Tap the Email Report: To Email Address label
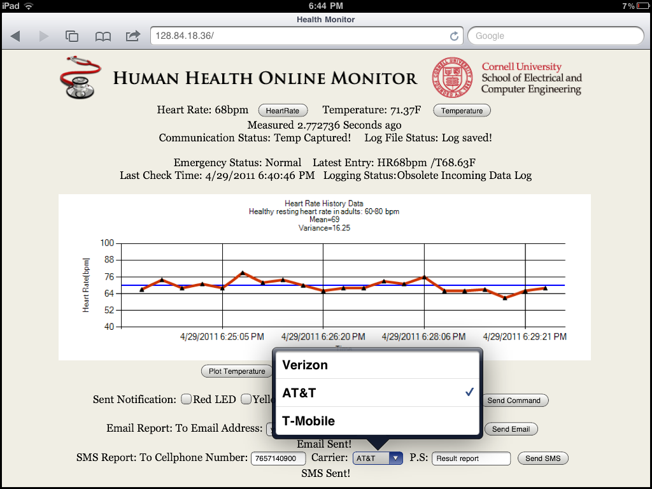This screenshot has height=489, width=652. click(184, 429)
